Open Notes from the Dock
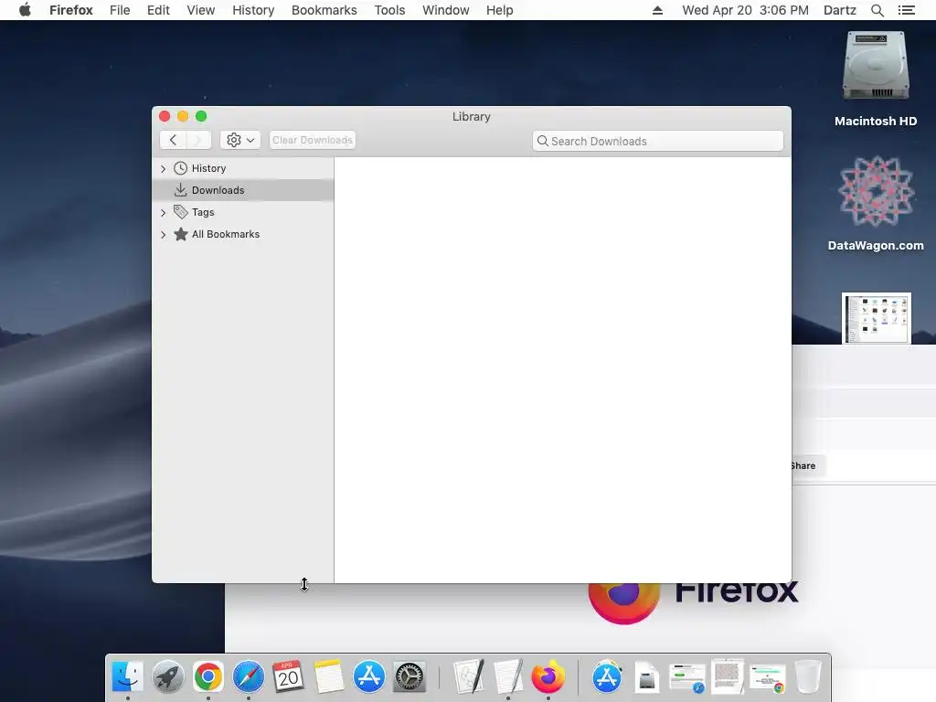 [329, 677]
